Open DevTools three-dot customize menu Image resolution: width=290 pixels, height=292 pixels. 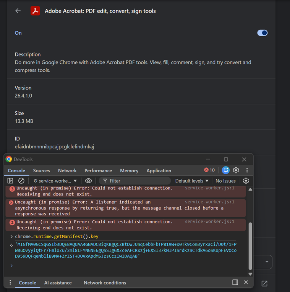(x=247, y=170)
